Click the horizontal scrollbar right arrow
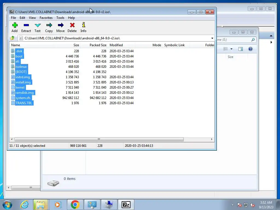The height and width of the screenshot is (210, 280). [212, 139]
